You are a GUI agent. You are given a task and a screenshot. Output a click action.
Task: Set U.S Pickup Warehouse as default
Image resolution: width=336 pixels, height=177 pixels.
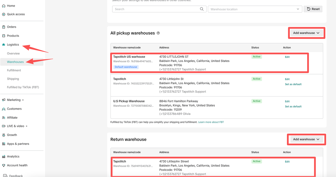click(x=293, y=106)
